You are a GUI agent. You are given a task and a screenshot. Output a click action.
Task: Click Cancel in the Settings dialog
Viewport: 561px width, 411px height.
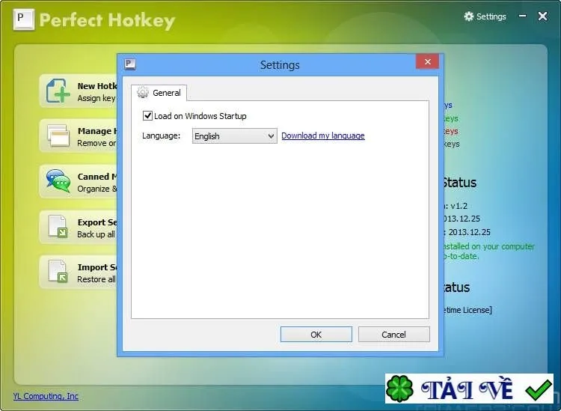(394, 335)
